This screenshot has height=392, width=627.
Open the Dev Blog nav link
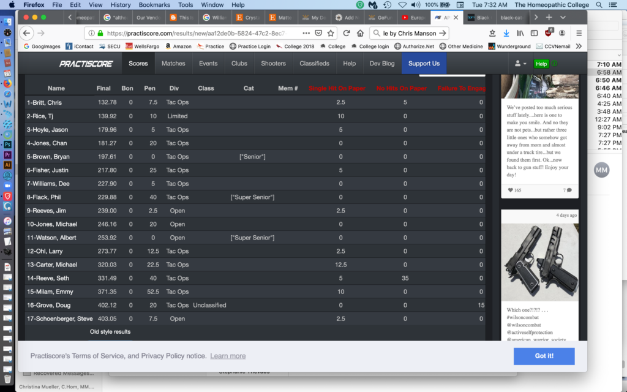pyautogui.click(x=382, y=64)
